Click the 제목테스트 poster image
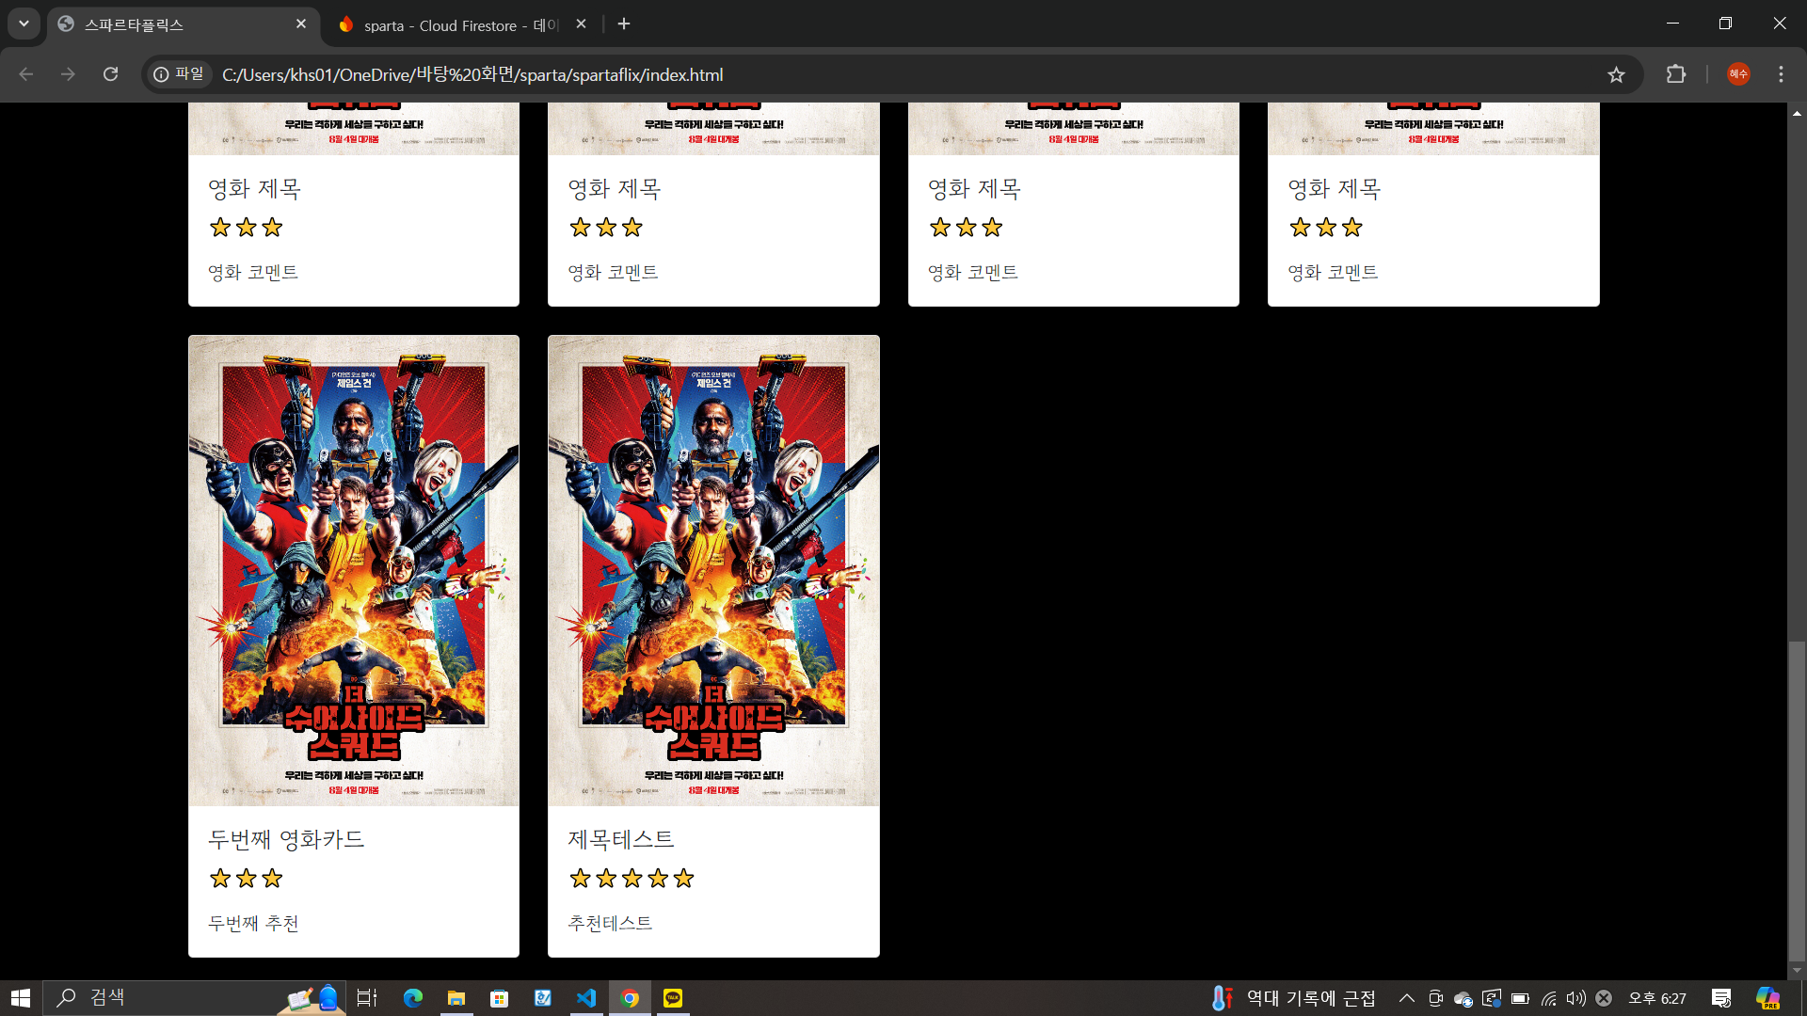Screen dimensions: 1807x1016 pyautogui.click(x=713, y=570)
